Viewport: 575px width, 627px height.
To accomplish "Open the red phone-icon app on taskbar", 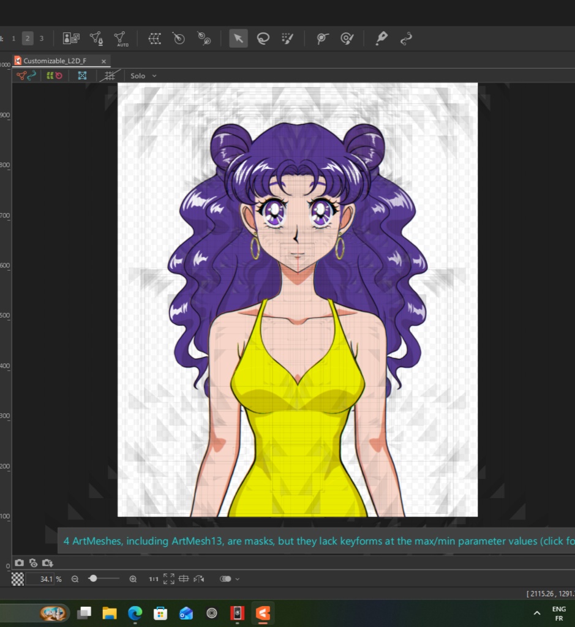I will (x=237, y=613).
